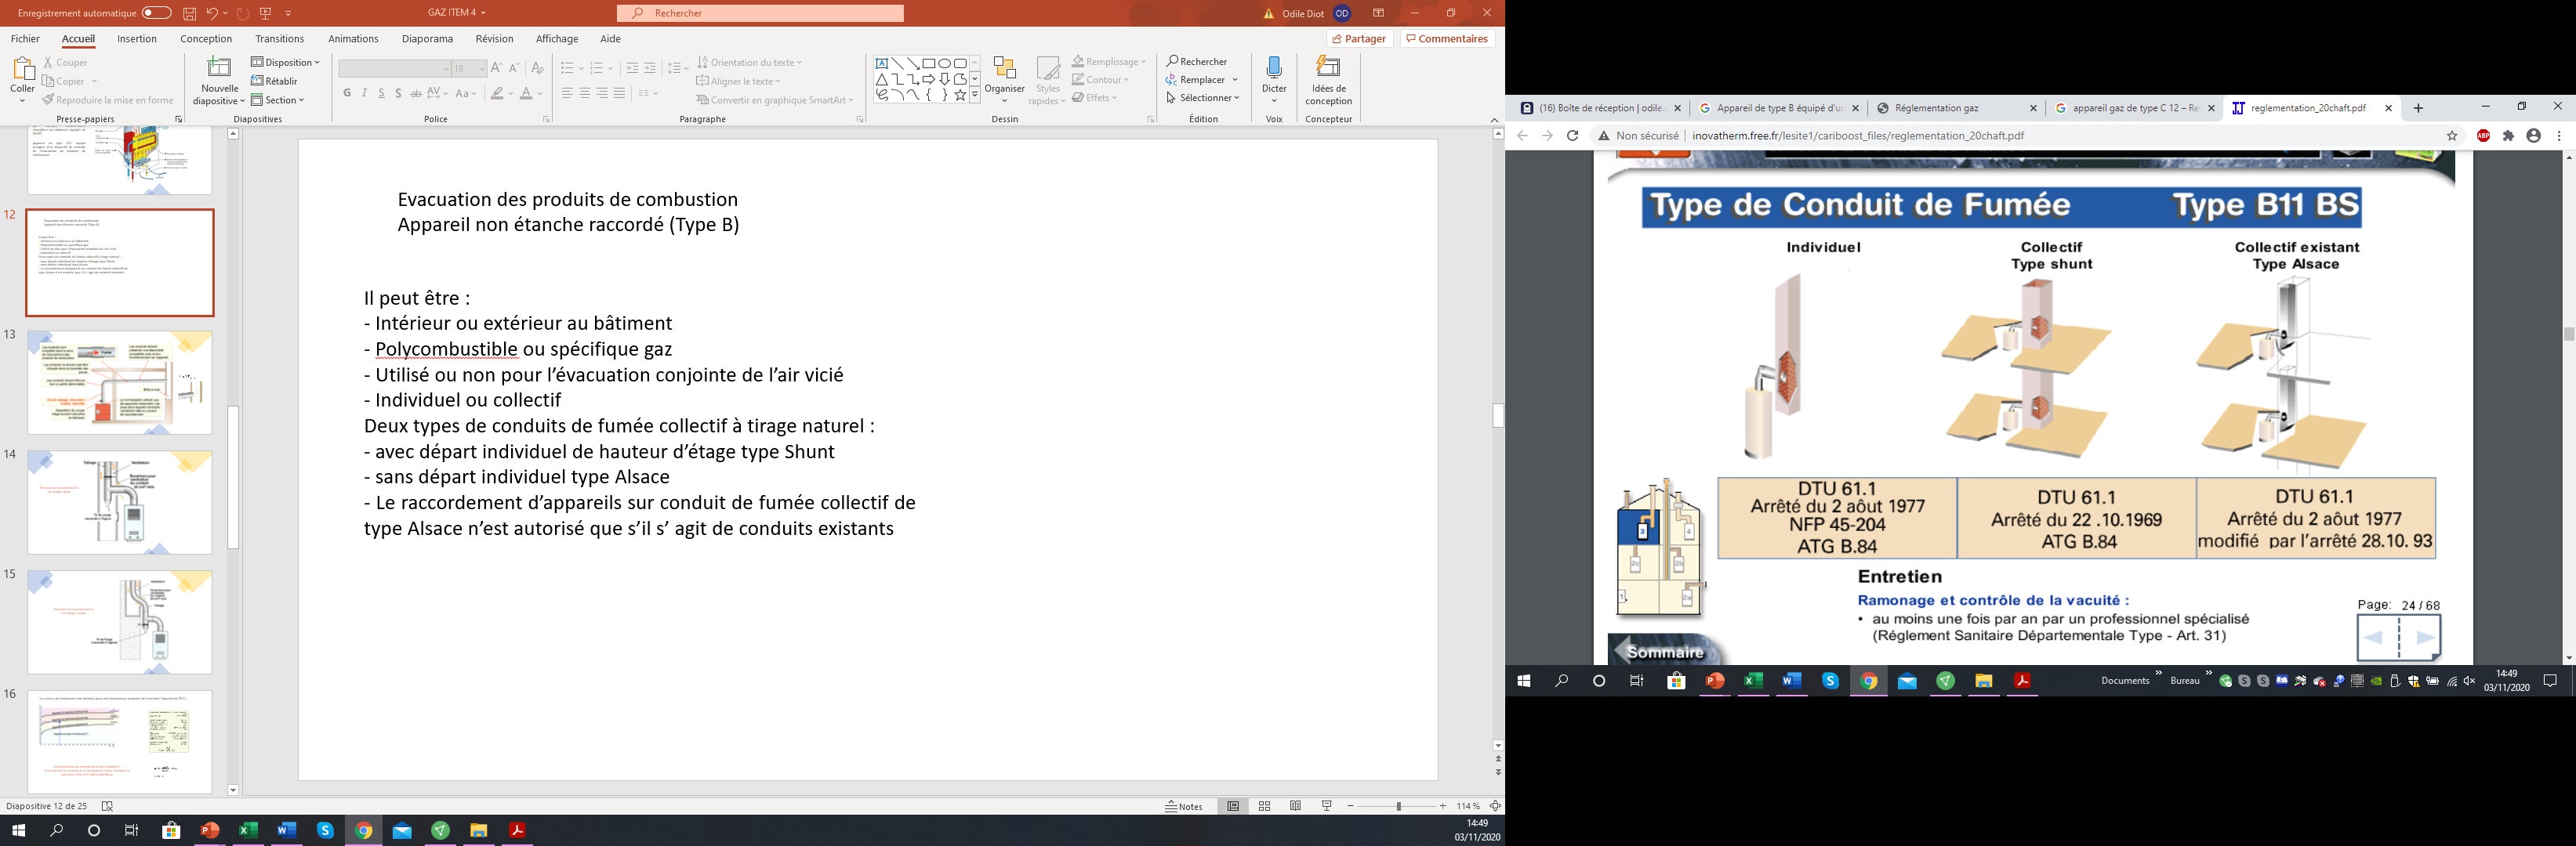Image resolution: width=2576 pixels, height=846 pixels.
Task: Choose the Left Brace shape
Action: 929,95
